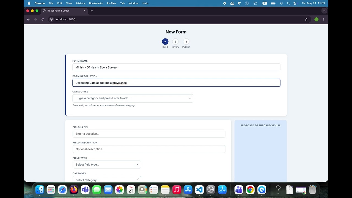Open Mail from the Dock
The height and width of the screenshot is (198, 352).
(x=108, y=189)
